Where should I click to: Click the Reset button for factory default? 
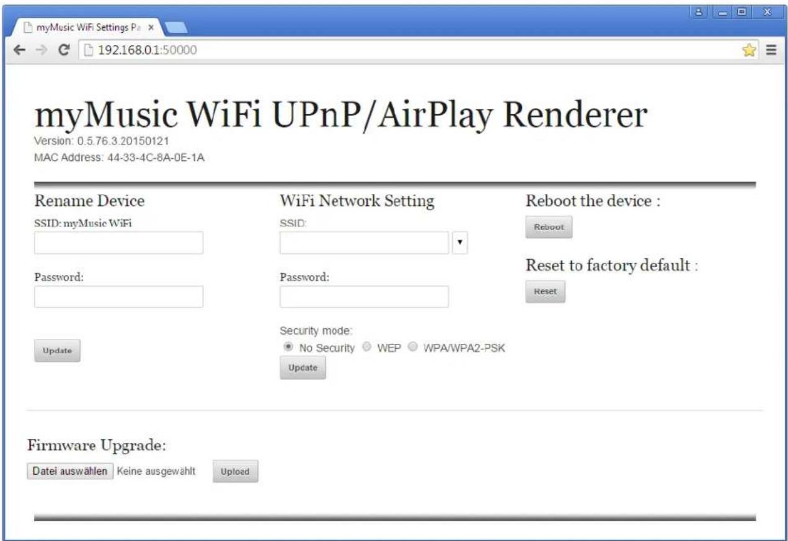click(546, 291)
